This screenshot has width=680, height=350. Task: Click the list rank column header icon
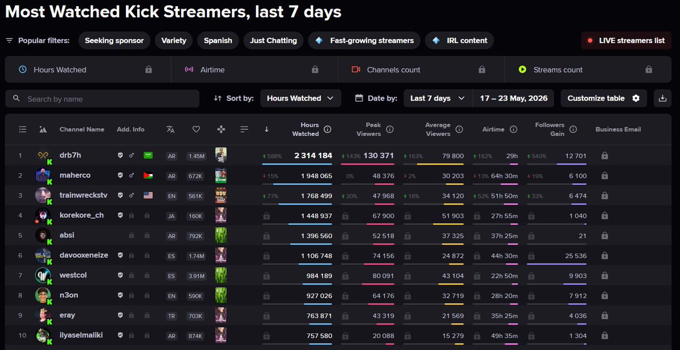coord(23,129)
